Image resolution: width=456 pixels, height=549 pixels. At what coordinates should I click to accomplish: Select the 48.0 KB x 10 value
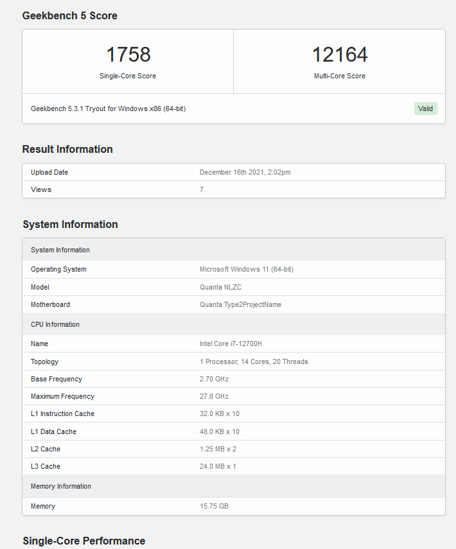click(x=220, y=431)
